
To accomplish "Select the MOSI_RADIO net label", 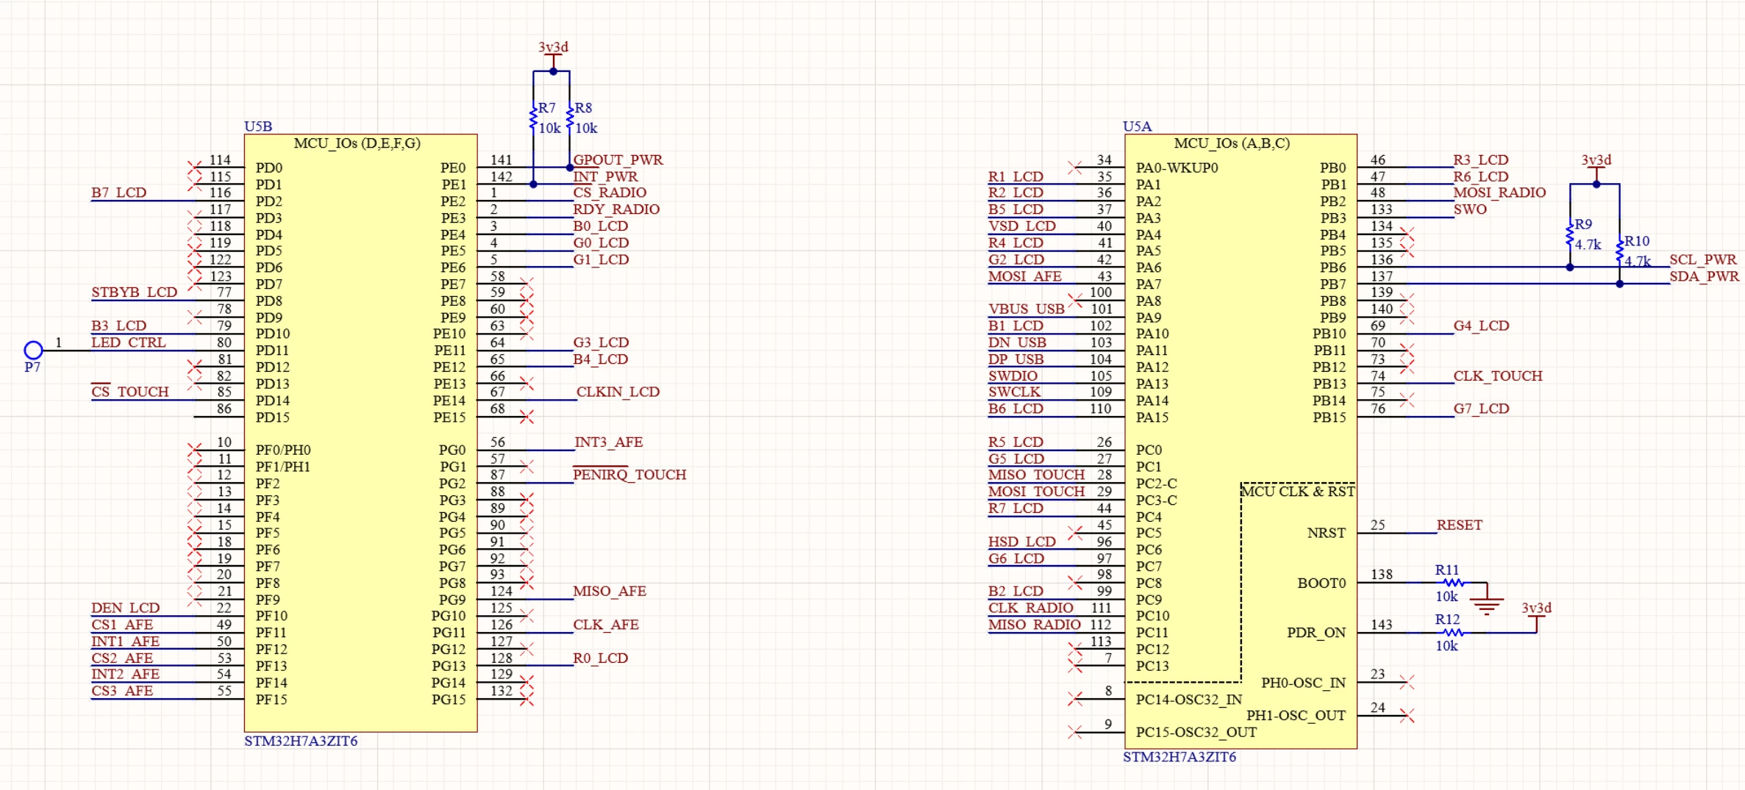I will pyautogui.click(x=1499, y=193).
